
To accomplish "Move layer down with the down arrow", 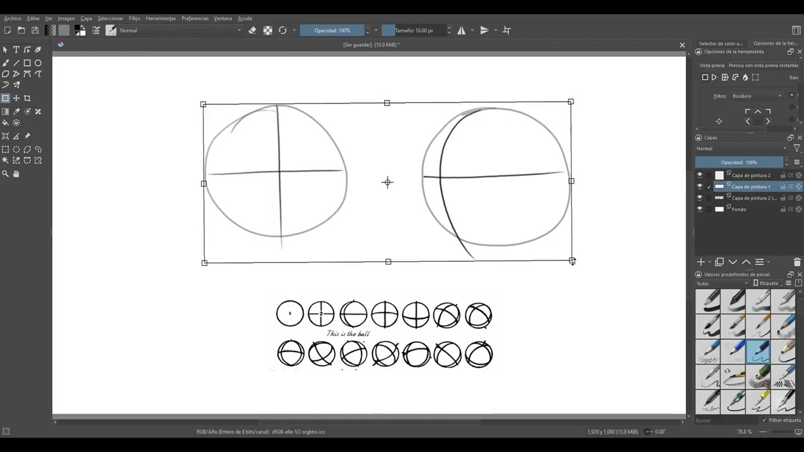I will click(733, 262).
